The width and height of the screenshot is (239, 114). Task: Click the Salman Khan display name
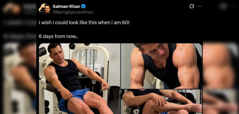click(x=66, y=6)
